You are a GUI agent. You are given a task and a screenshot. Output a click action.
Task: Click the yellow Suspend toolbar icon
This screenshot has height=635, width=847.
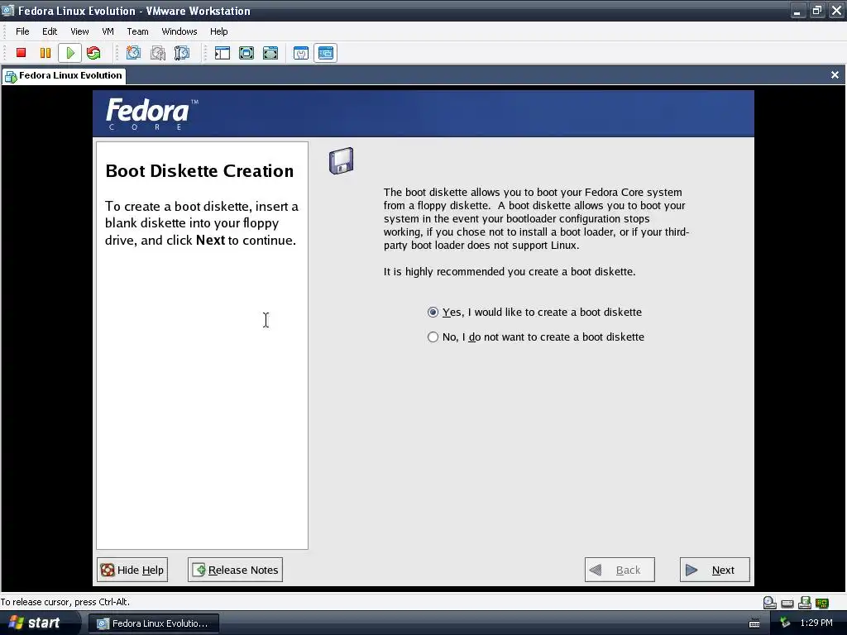coord(45,53)
